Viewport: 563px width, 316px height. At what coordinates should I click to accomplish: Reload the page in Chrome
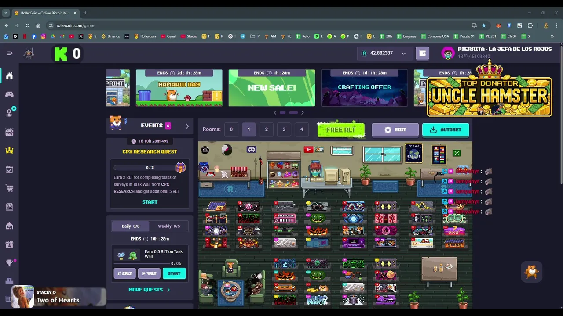[x=27, y=25]
